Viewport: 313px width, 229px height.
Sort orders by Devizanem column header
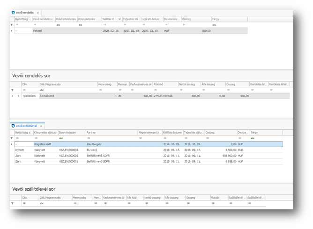(x=171, y=19)
